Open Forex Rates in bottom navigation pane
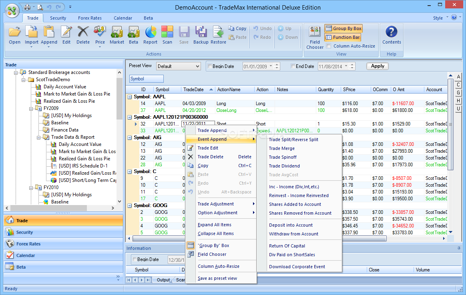 click(63, 244)
